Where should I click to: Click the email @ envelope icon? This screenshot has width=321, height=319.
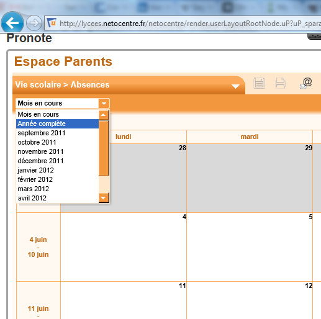[x=306, y=83]
